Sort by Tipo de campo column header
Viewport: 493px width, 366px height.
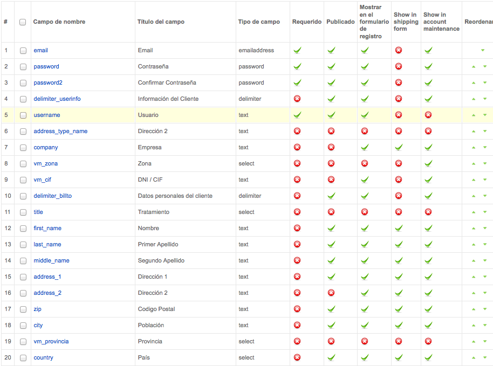[x=259, y=22]
